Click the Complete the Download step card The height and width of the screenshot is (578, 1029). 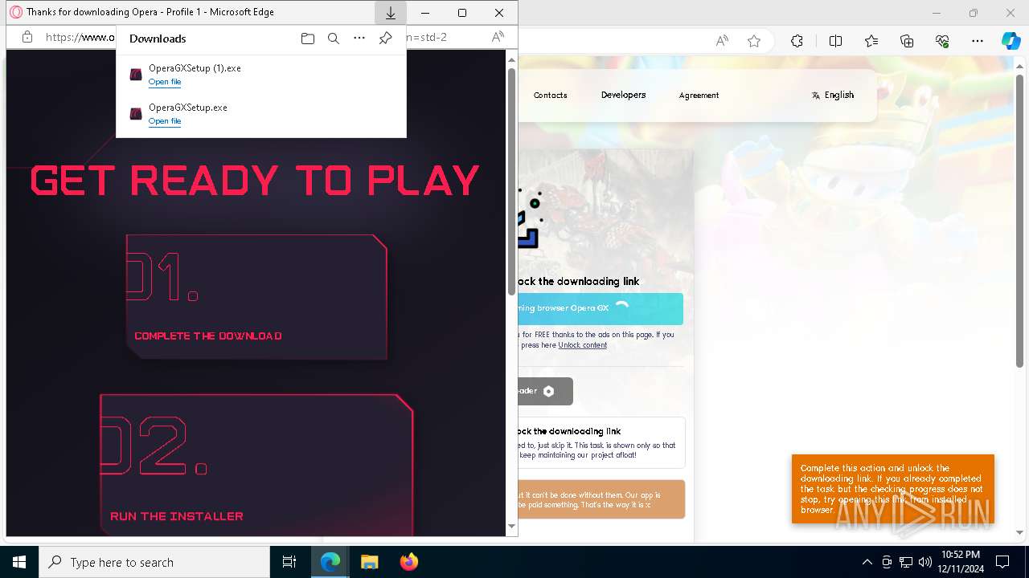pos(256,297)
